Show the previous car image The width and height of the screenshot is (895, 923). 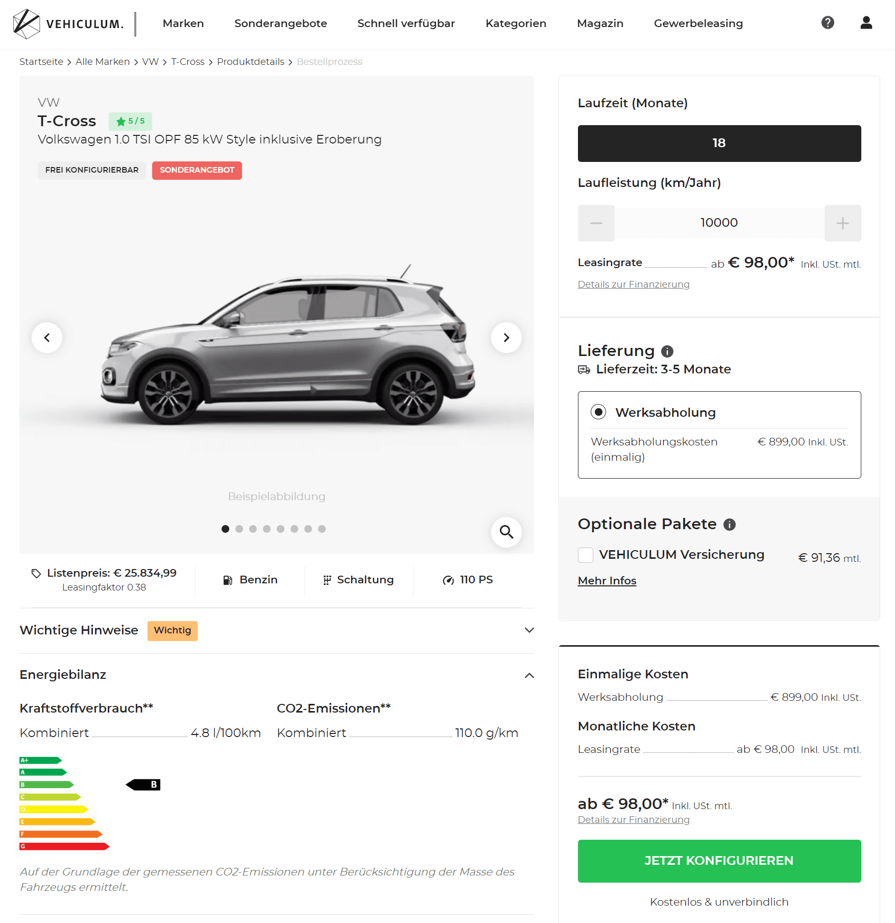pos(47,337)
